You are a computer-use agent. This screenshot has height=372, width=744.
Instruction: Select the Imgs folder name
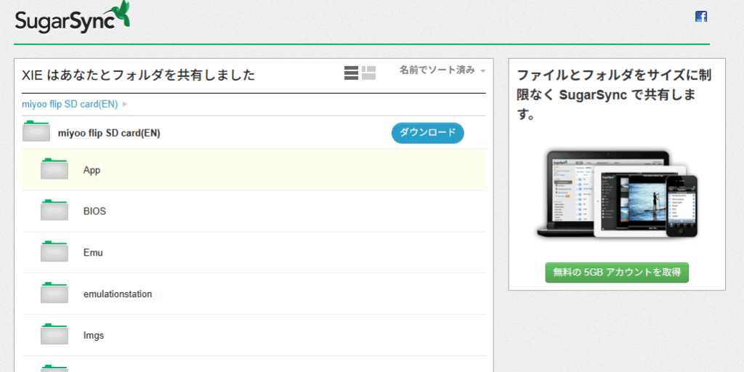pyautogui.click(x=94, y=336)
